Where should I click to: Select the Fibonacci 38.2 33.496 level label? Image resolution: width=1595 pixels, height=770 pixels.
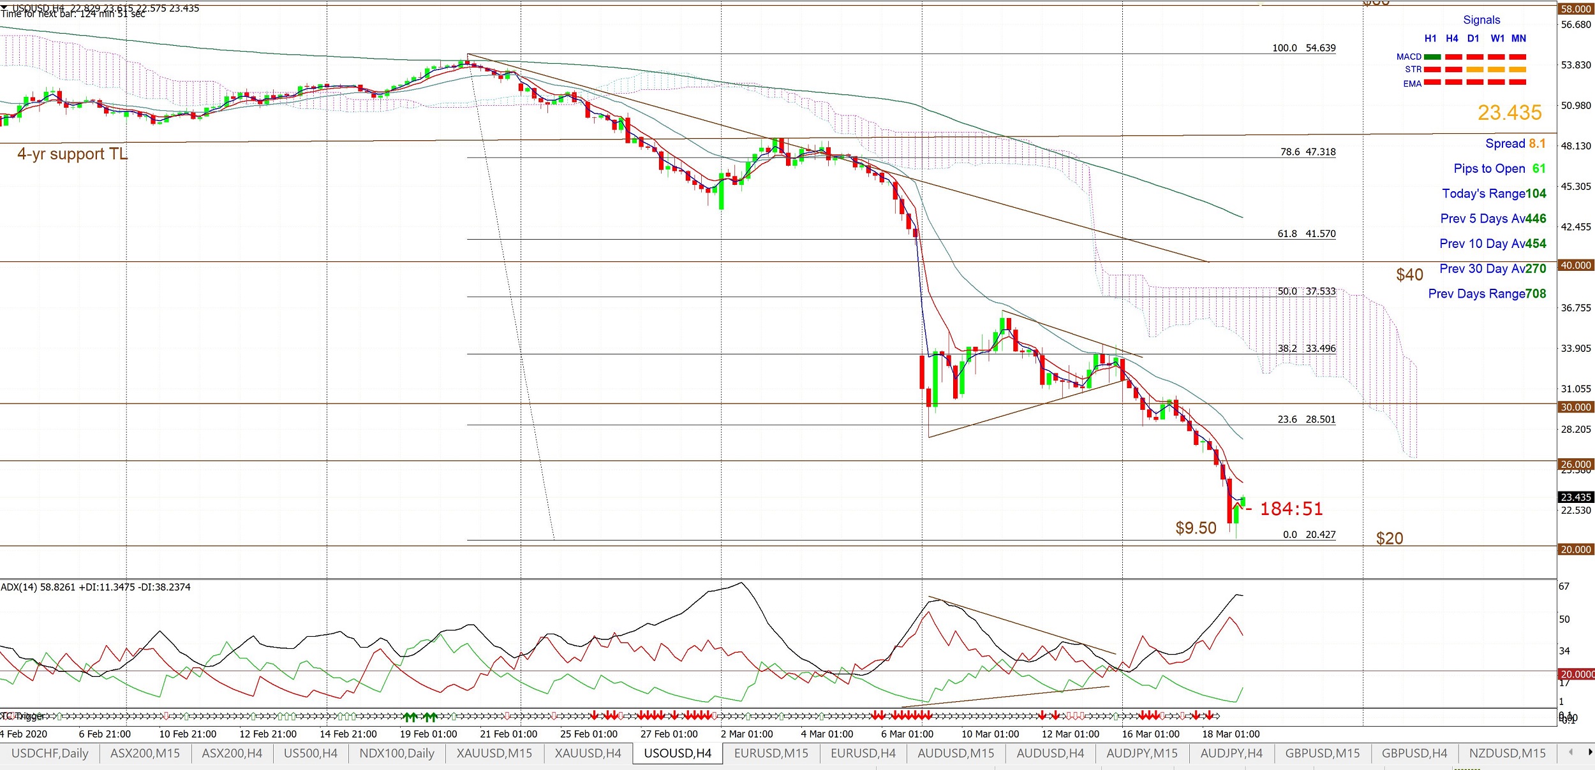[1306, 349]
